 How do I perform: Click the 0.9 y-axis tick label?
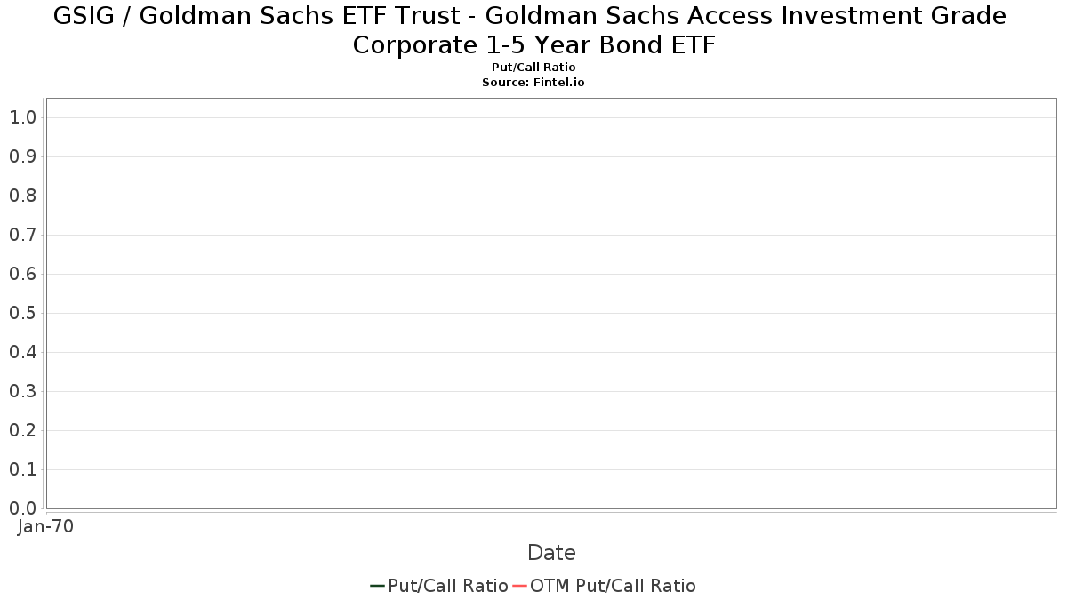coord(22,156)
